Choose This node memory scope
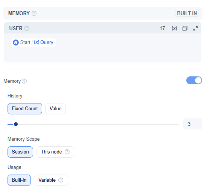Viewport: 207px width, 190px height. pos(55,152)
